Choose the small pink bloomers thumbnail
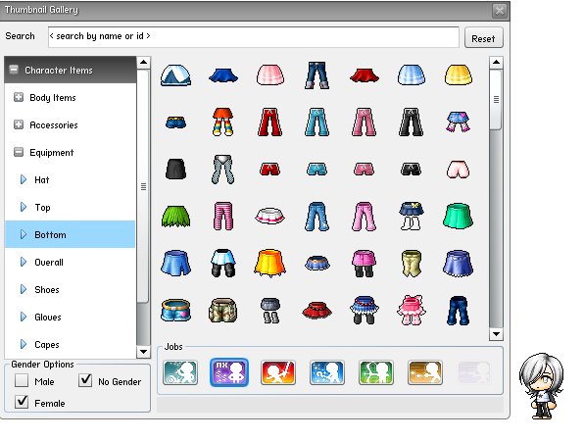Viewport: 584px width, 441px height. click(459, 170)
